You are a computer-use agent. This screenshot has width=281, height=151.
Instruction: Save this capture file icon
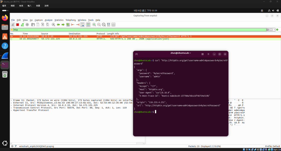click(38, 25)
